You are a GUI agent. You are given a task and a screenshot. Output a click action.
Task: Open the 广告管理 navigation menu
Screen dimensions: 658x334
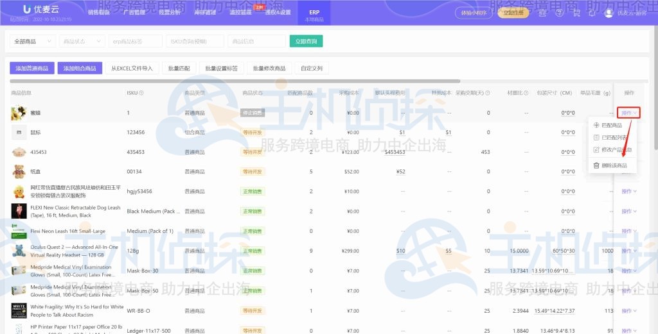pyautogui.click(x=134, y=12)
